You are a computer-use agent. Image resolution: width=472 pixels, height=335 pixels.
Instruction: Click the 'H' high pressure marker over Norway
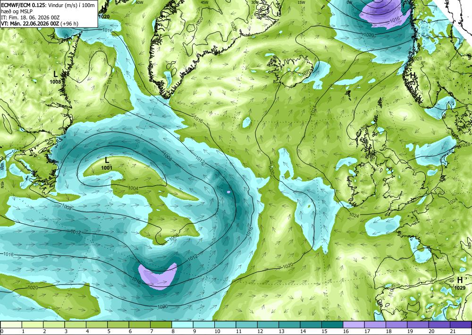point(413,75)
